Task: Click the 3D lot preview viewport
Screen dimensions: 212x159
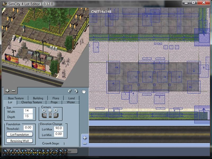Action: click(x=45, y=47)
